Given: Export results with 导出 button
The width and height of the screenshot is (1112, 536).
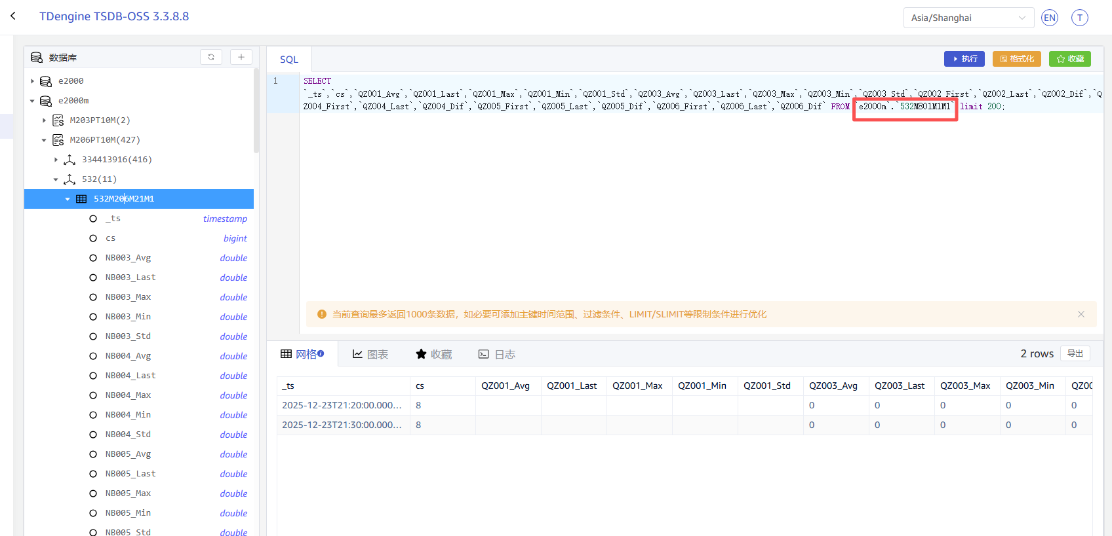Looking at the screenshot, I should (x=1075, y=353).
